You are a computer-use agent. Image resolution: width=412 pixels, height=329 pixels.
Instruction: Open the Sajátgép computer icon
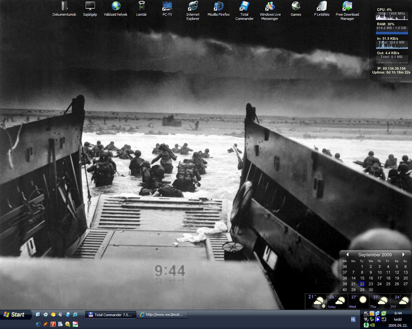coord(90,9)
